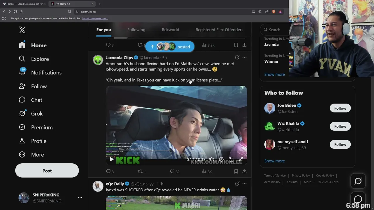Viewport: 374px width, 210px height.
Task: Open trending topic Winnie
Action: click(x=271, y=62)
